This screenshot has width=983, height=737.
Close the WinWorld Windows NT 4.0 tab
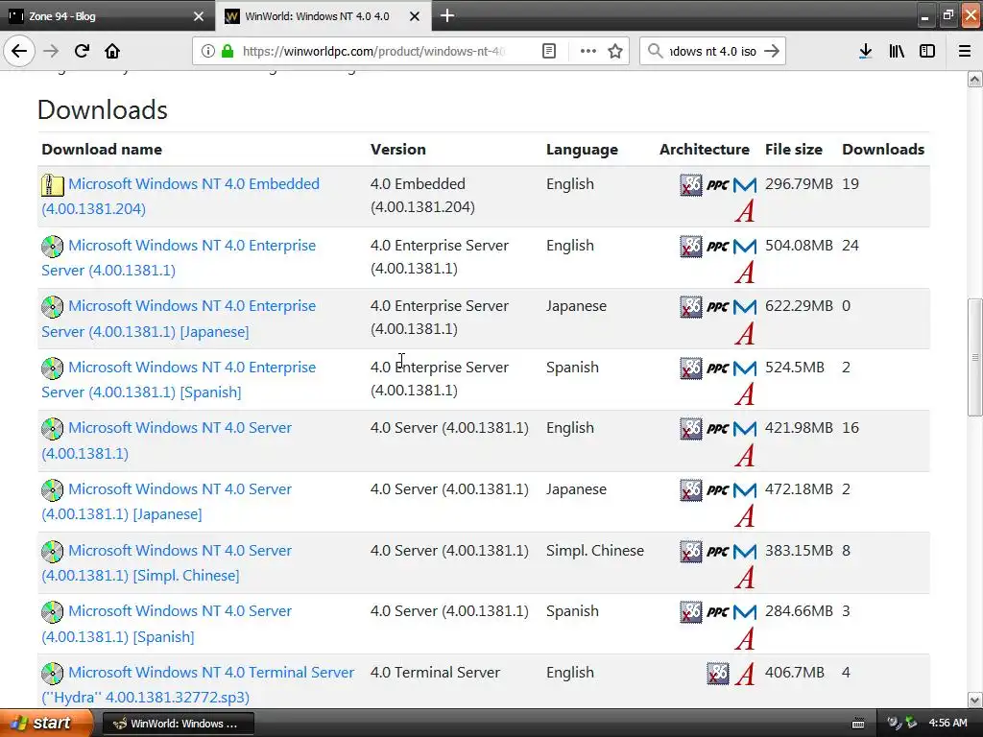coord(415,16)
